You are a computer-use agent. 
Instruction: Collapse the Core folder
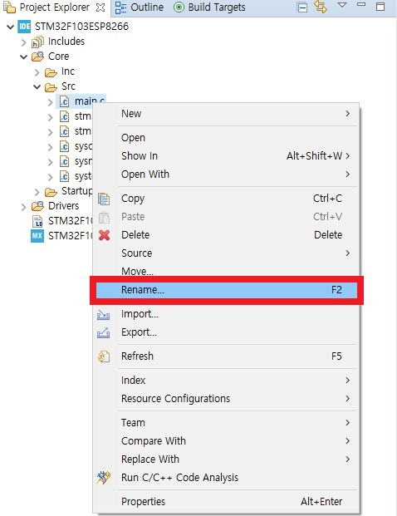click(23, 57)
